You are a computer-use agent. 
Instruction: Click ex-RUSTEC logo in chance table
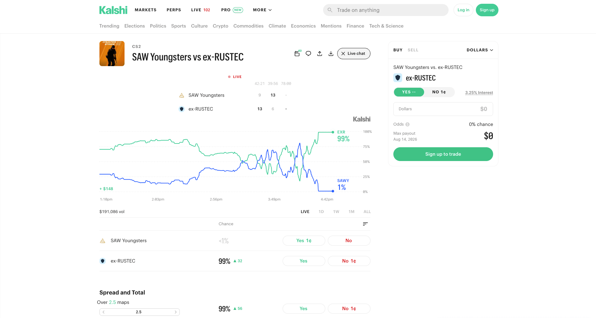pyautogui.click(x=103, y=261)
